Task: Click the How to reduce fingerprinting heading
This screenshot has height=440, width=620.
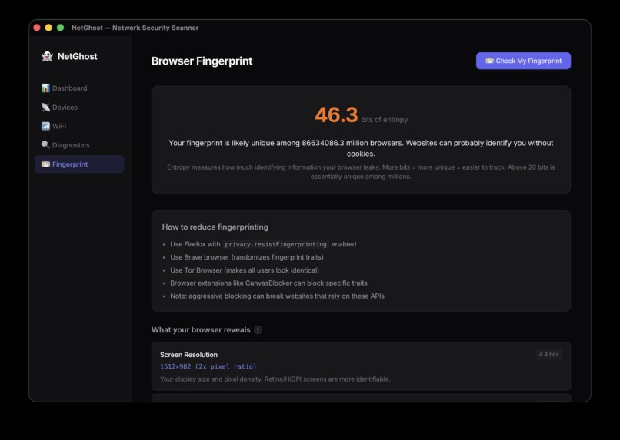Action: (215, 227)
